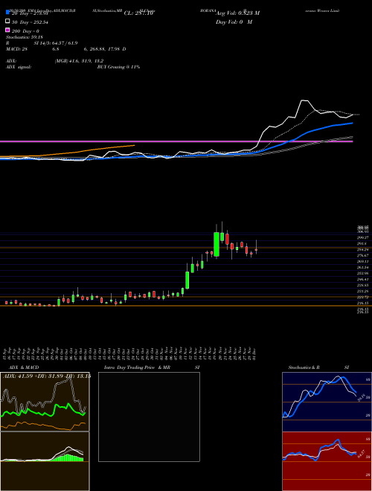Click the 'ADX: 41.59 +DY: 31.89' readout

tap(34, 376)
